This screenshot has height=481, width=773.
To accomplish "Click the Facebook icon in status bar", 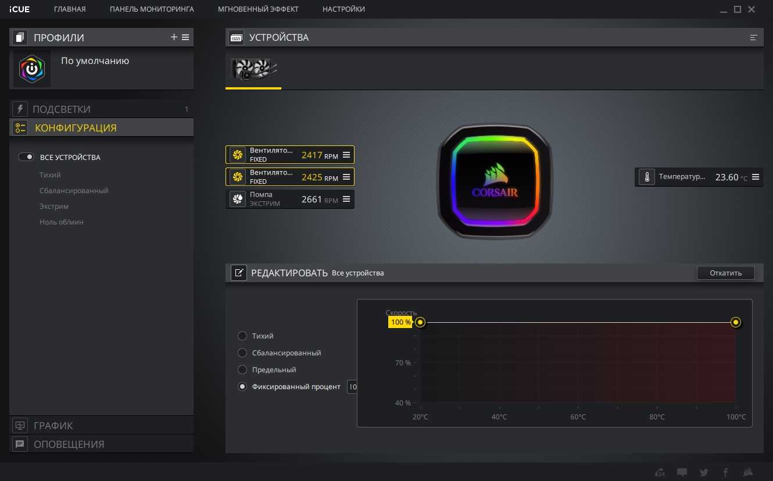I will (x=725, y=472).
